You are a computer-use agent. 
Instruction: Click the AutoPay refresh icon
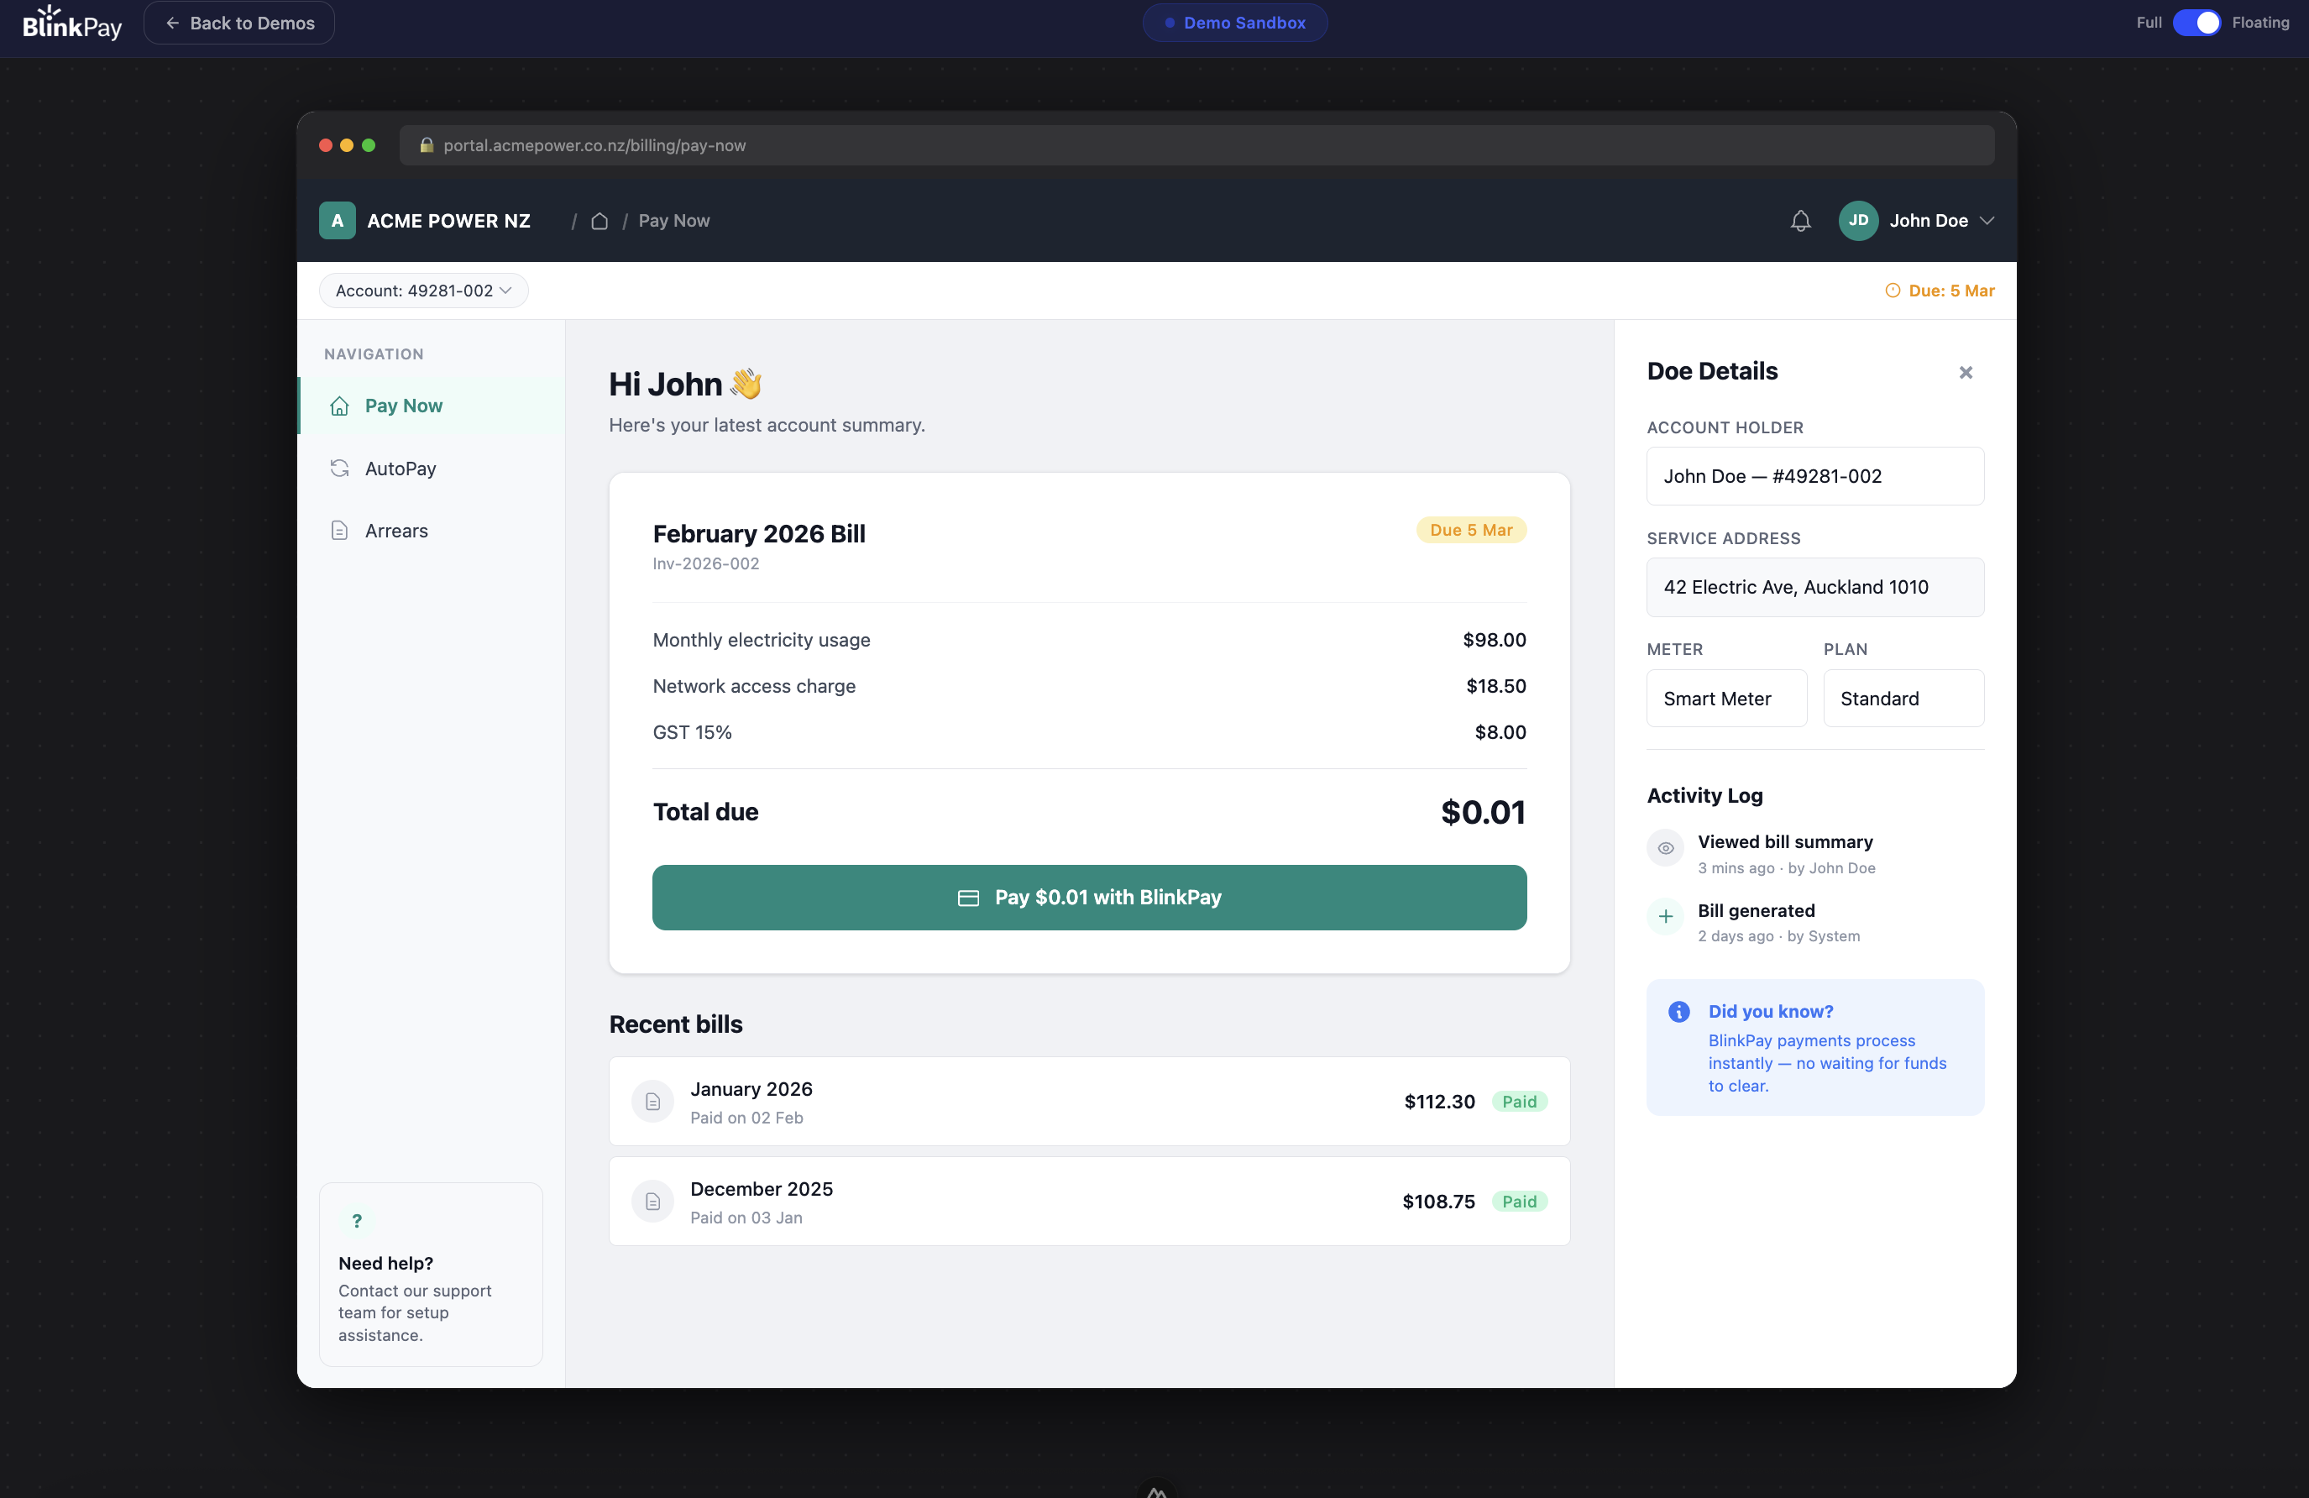(339, 468)
